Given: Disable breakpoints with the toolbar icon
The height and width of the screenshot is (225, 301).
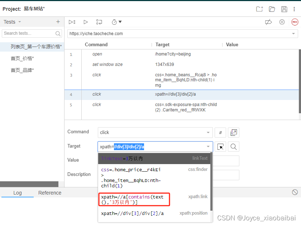Looking at the screenshot, I should (268, 22).
